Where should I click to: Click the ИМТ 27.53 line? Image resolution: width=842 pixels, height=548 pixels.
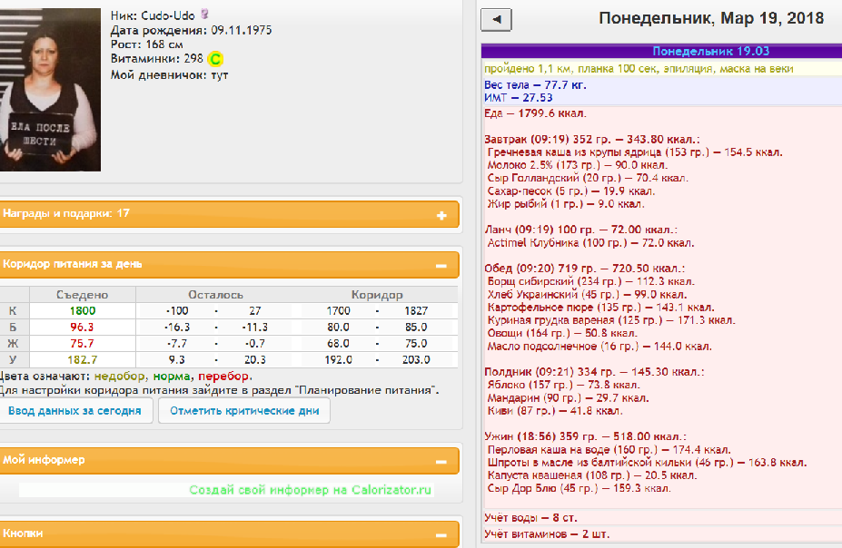pos(519,98)
